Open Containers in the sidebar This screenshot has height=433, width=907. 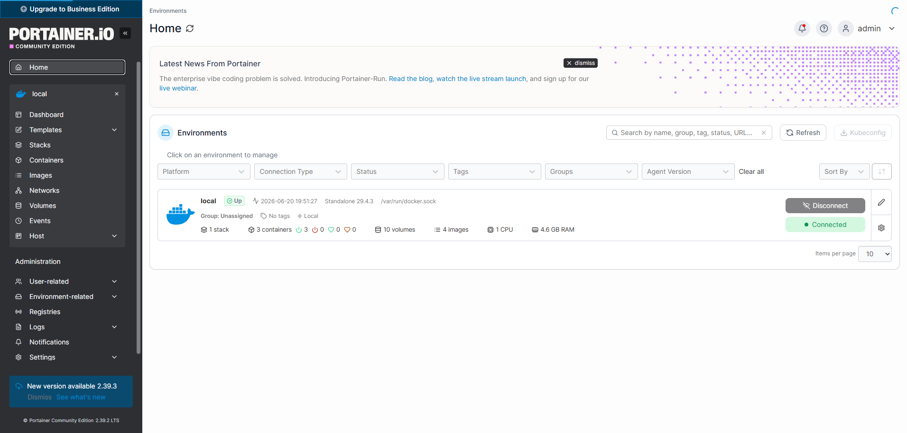coord(67,160)
